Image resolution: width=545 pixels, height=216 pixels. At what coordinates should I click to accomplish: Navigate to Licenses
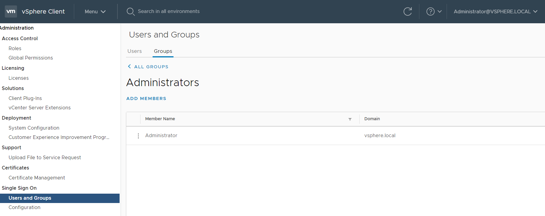[18, 78]
